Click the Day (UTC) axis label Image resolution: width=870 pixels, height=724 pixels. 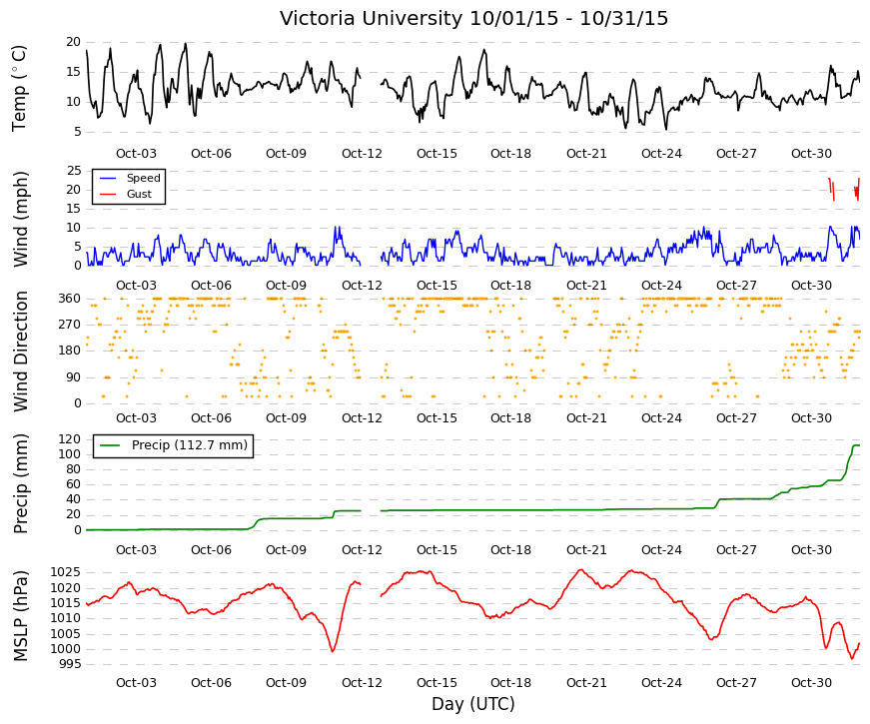pyautogui.click(x=473, y=704)
